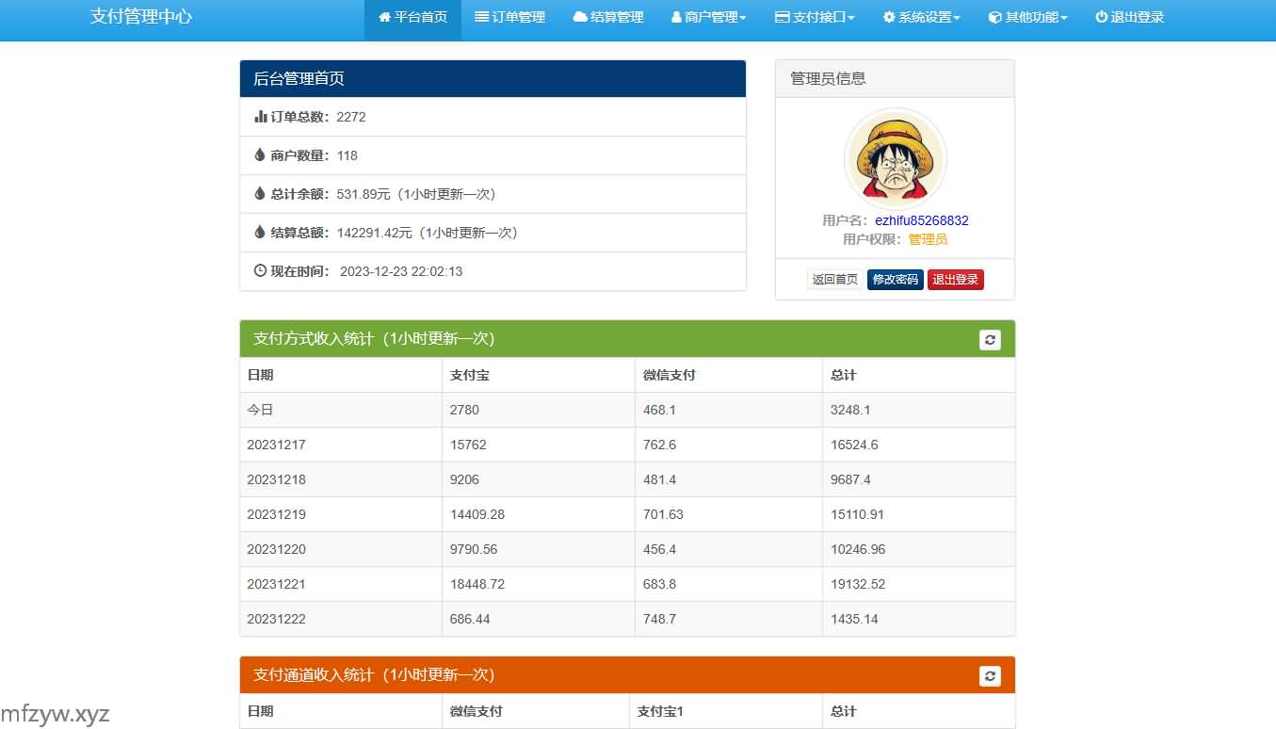Image resolution: width=1276 pixels, height=729 pixels.
Task: Click the cube icon beside 其他功能
Action: 995,17
